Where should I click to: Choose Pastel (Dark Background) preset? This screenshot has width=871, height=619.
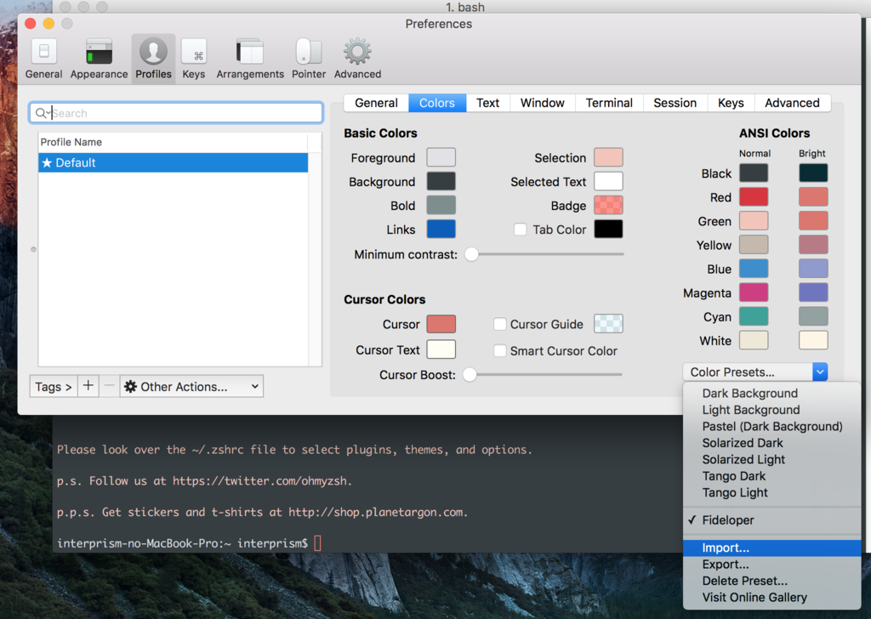772,426
